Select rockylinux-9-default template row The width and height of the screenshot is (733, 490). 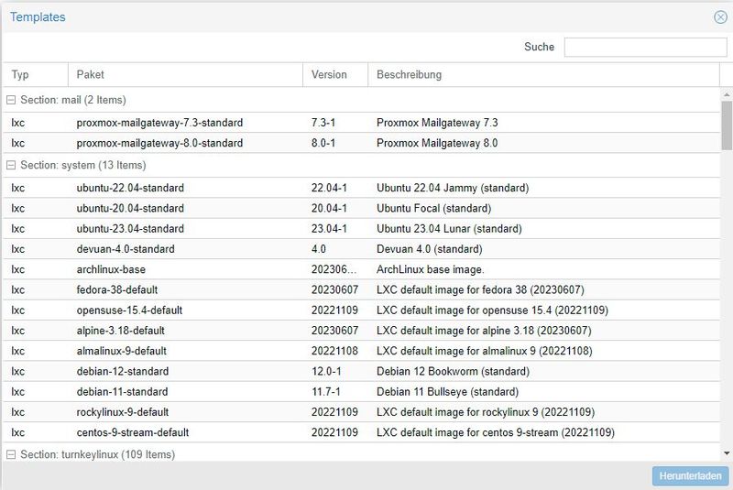[x=361, y=412]
